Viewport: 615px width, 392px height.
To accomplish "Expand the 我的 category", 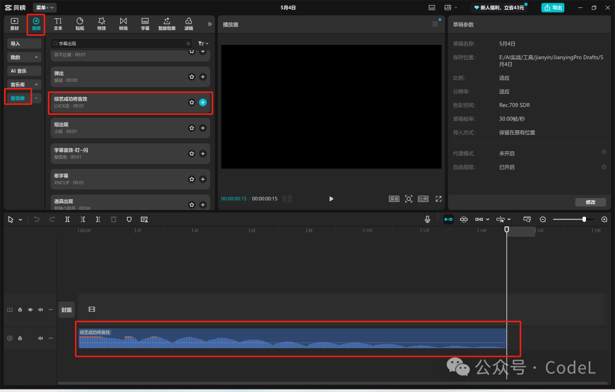I will tap(24, 57).
